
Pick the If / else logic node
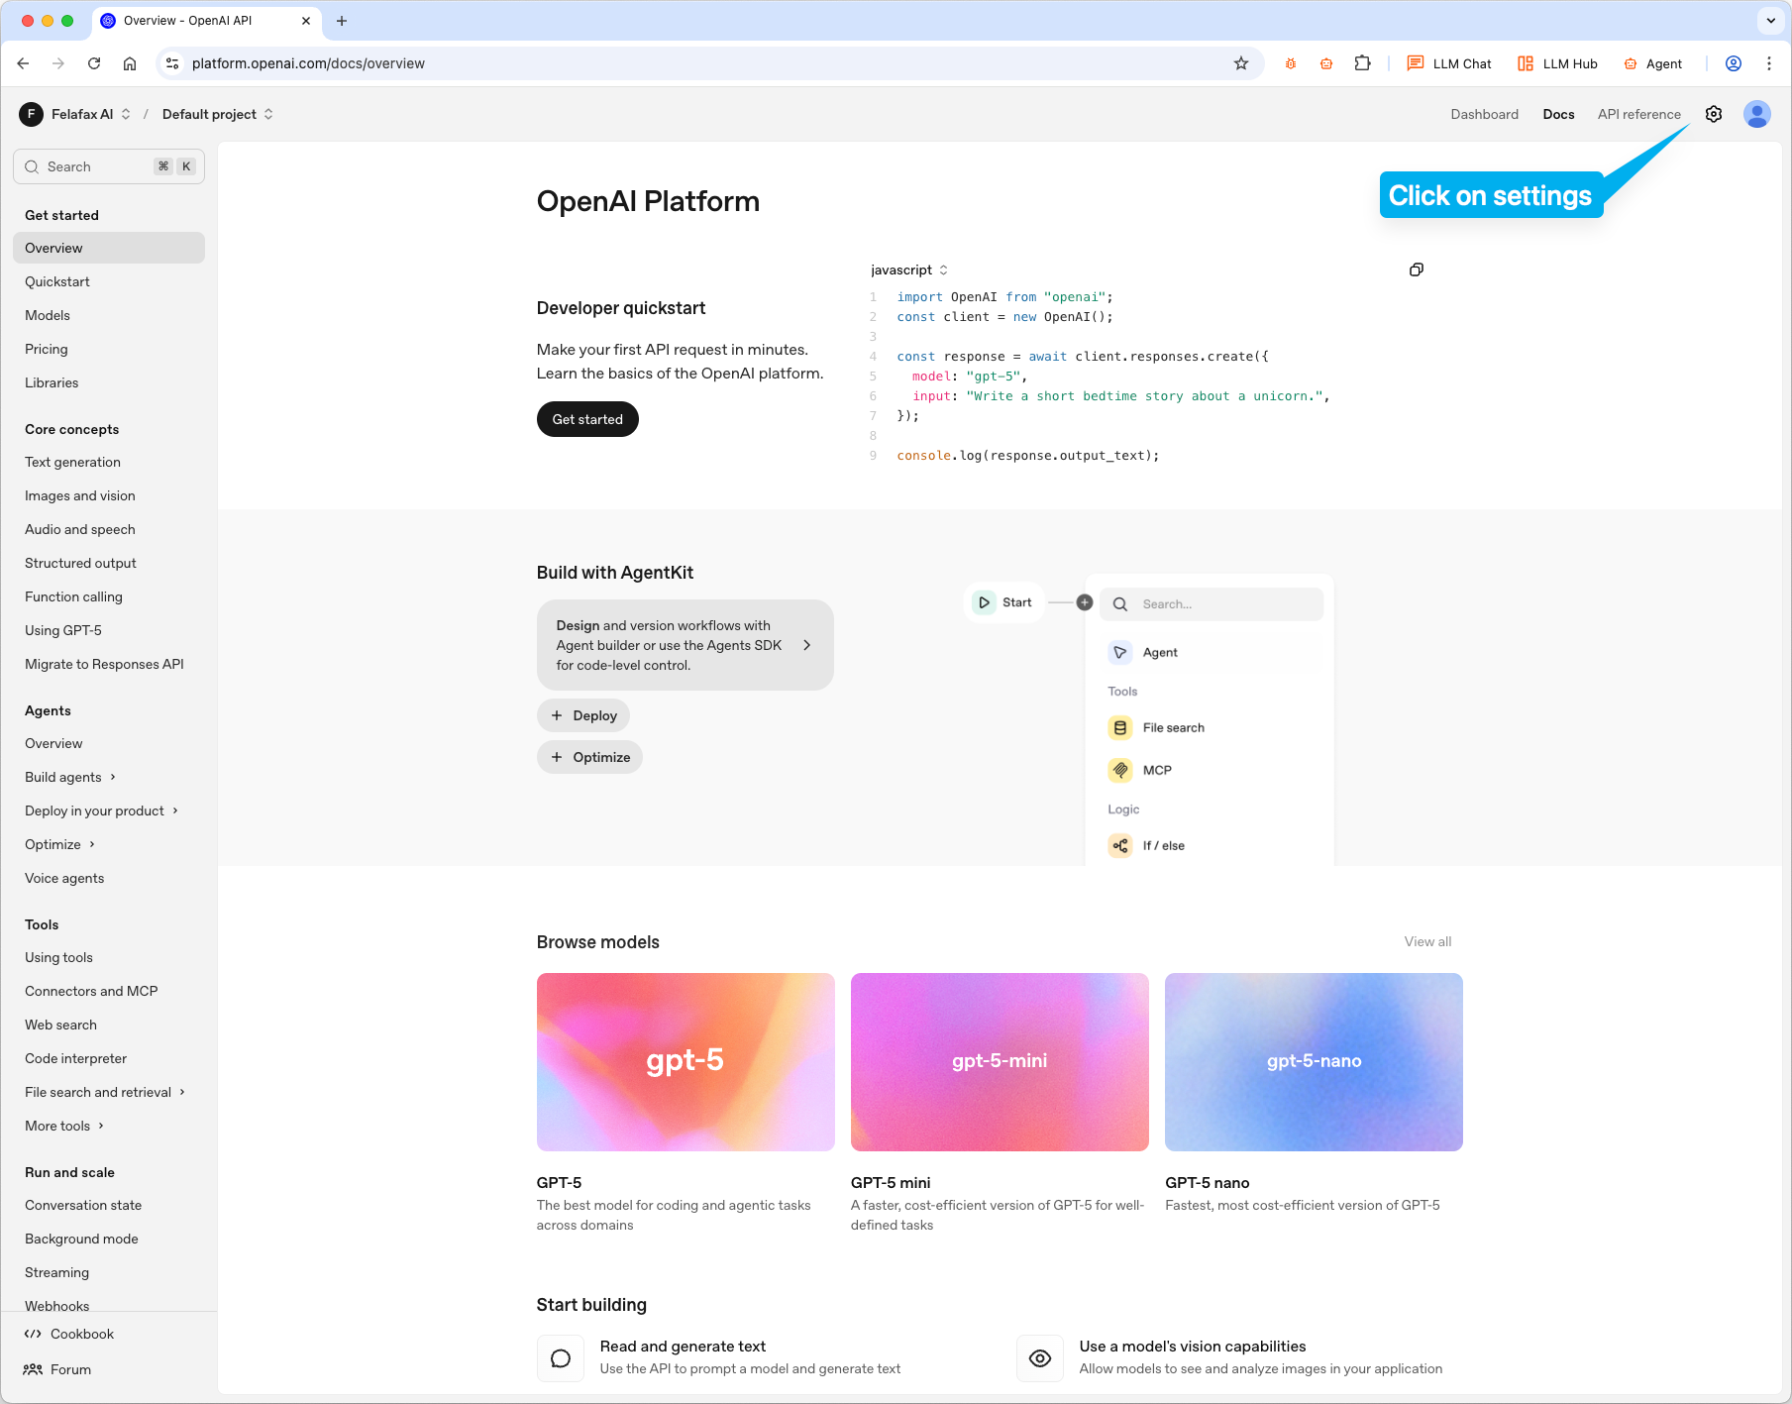point(1162,845)
